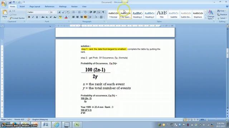The height and width of the screenshot is (128, 229).
Task: Open the font size 11 dropdown
Action: (56, 12)
